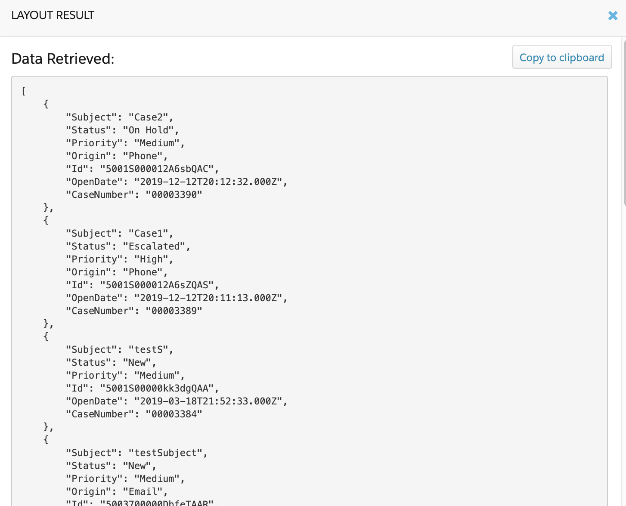This screenshot has width=626, height=506.
Task: Click the "Subject": "testSubject" line
Action: click(136, 453)
